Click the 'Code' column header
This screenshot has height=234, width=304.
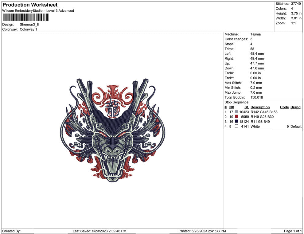284,107
